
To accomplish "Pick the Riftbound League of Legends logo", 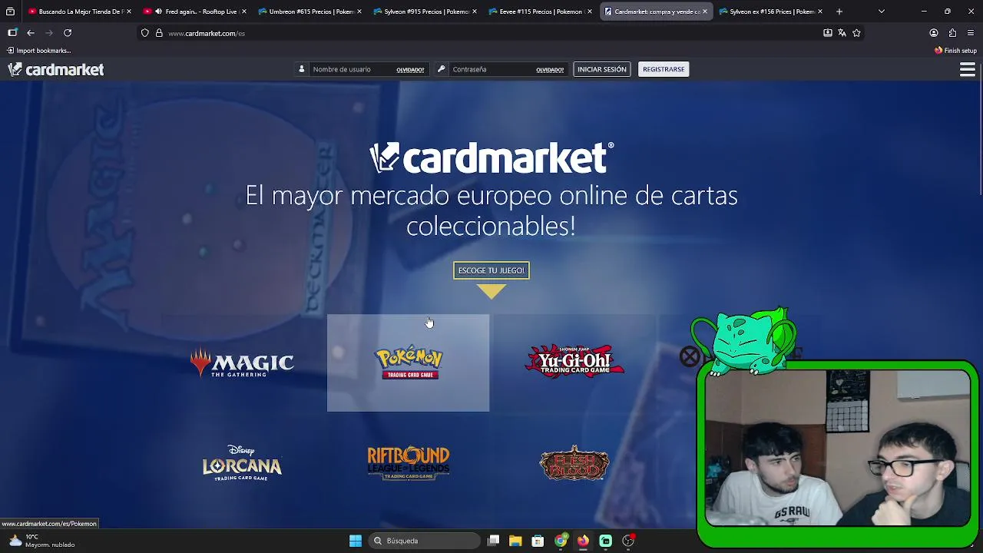I will tap(408, 463).
